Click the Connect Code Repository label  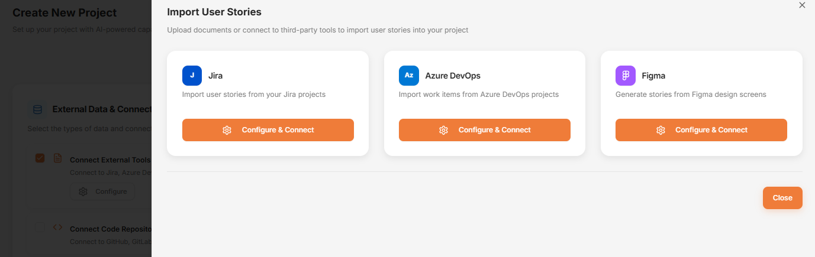click(x=110, y=229)
